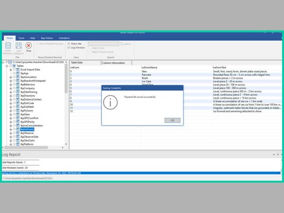The width and height of the screenshot is (284, 213).
Task: Check the box next to lkpFlySwim
Action: pos(14,110)
